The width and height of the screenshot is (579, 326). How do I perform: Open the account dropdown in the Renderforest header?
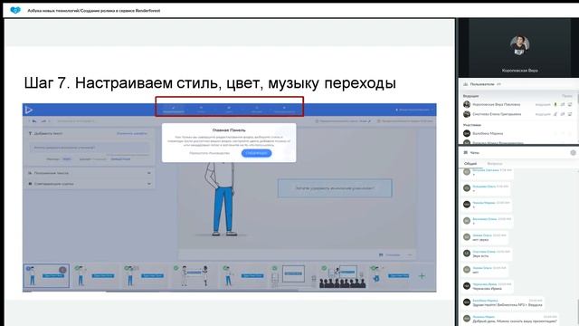(414, 110)
